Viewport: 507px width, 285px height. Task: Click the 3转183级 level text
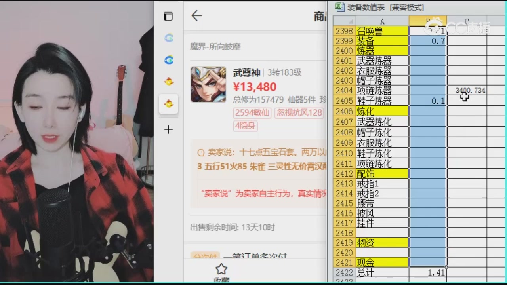click(x=284, y=73)
